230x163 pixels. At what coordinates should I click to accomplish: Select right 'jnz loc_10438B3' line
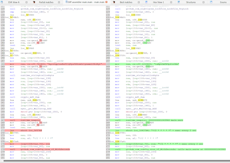(x=128, y=48)
